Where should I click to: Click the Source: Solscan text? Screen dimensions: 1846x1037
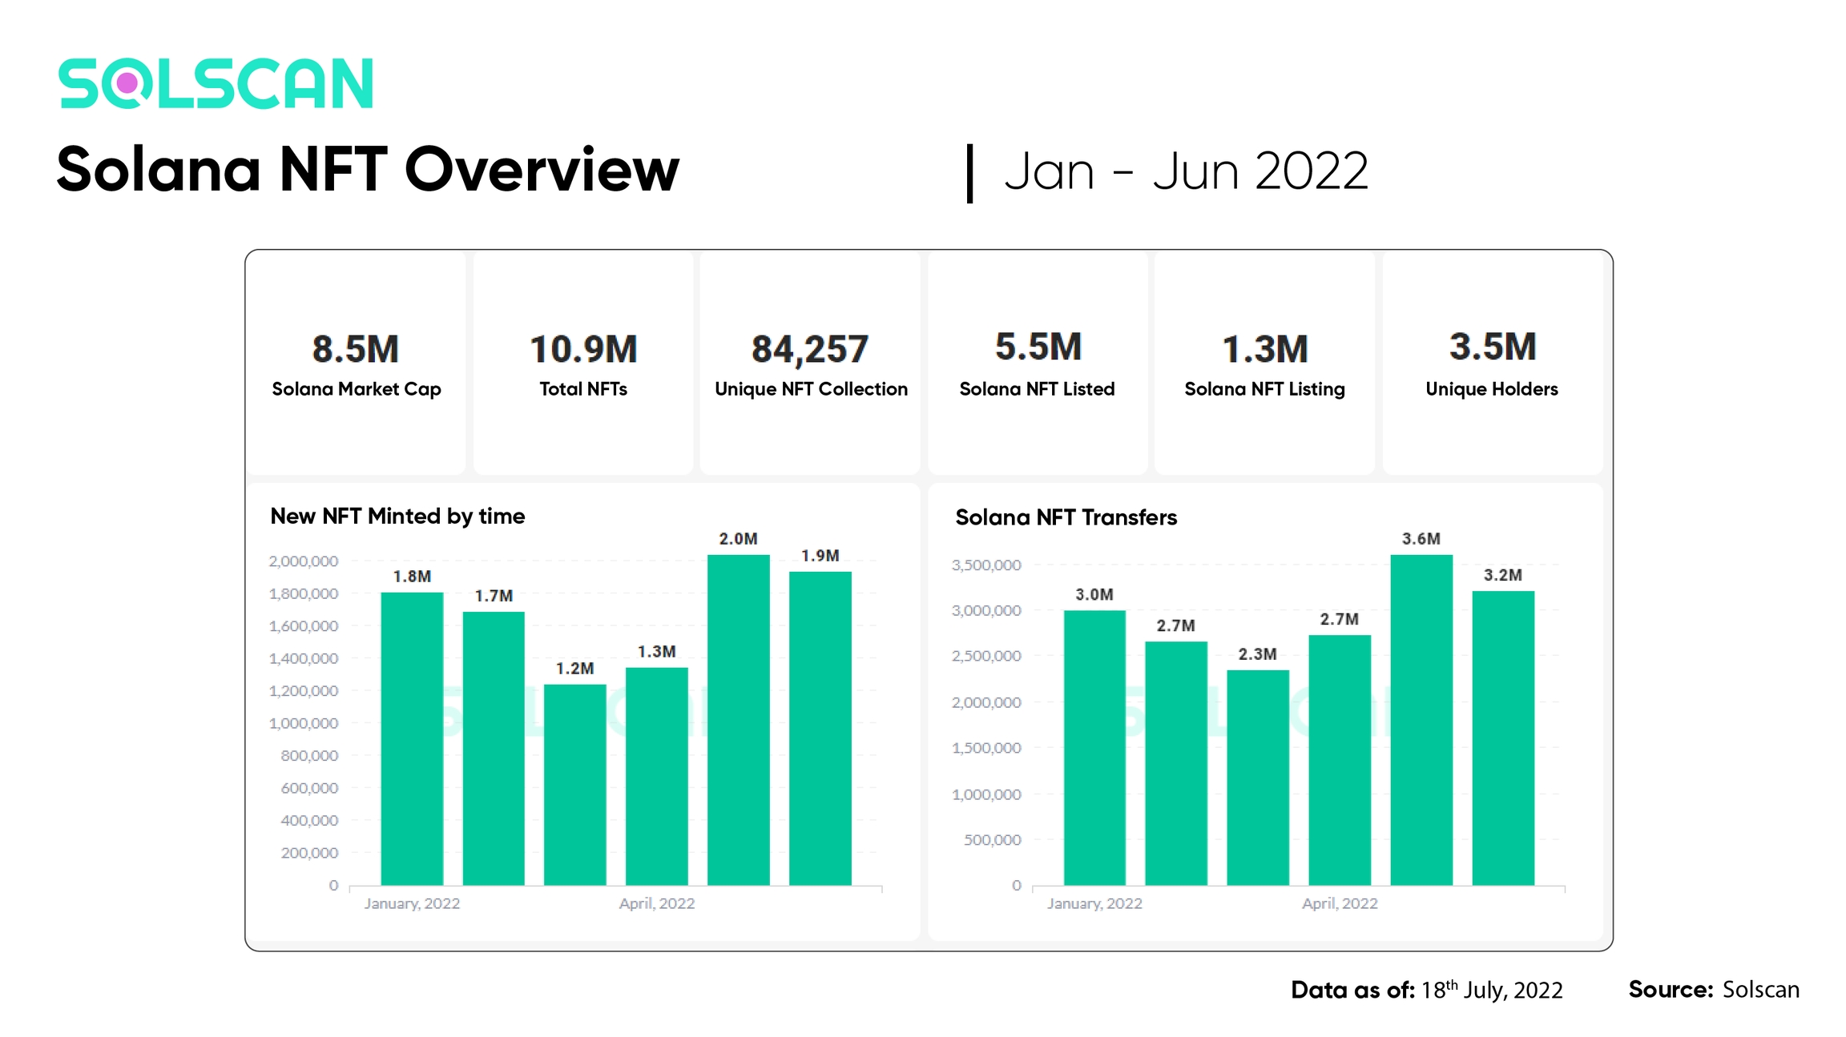point(1713,990)
